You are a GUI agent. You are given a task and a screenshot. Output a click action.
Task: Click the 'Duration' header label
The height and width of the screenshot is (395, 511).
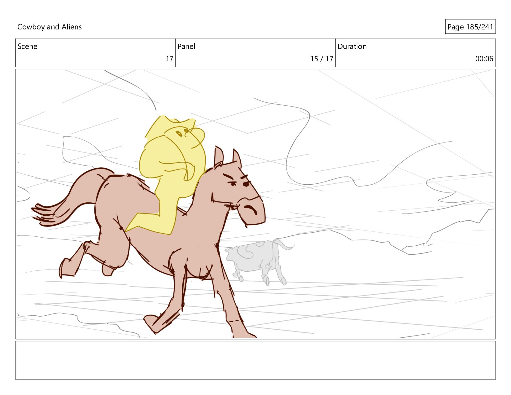click(x=352, y=46)
